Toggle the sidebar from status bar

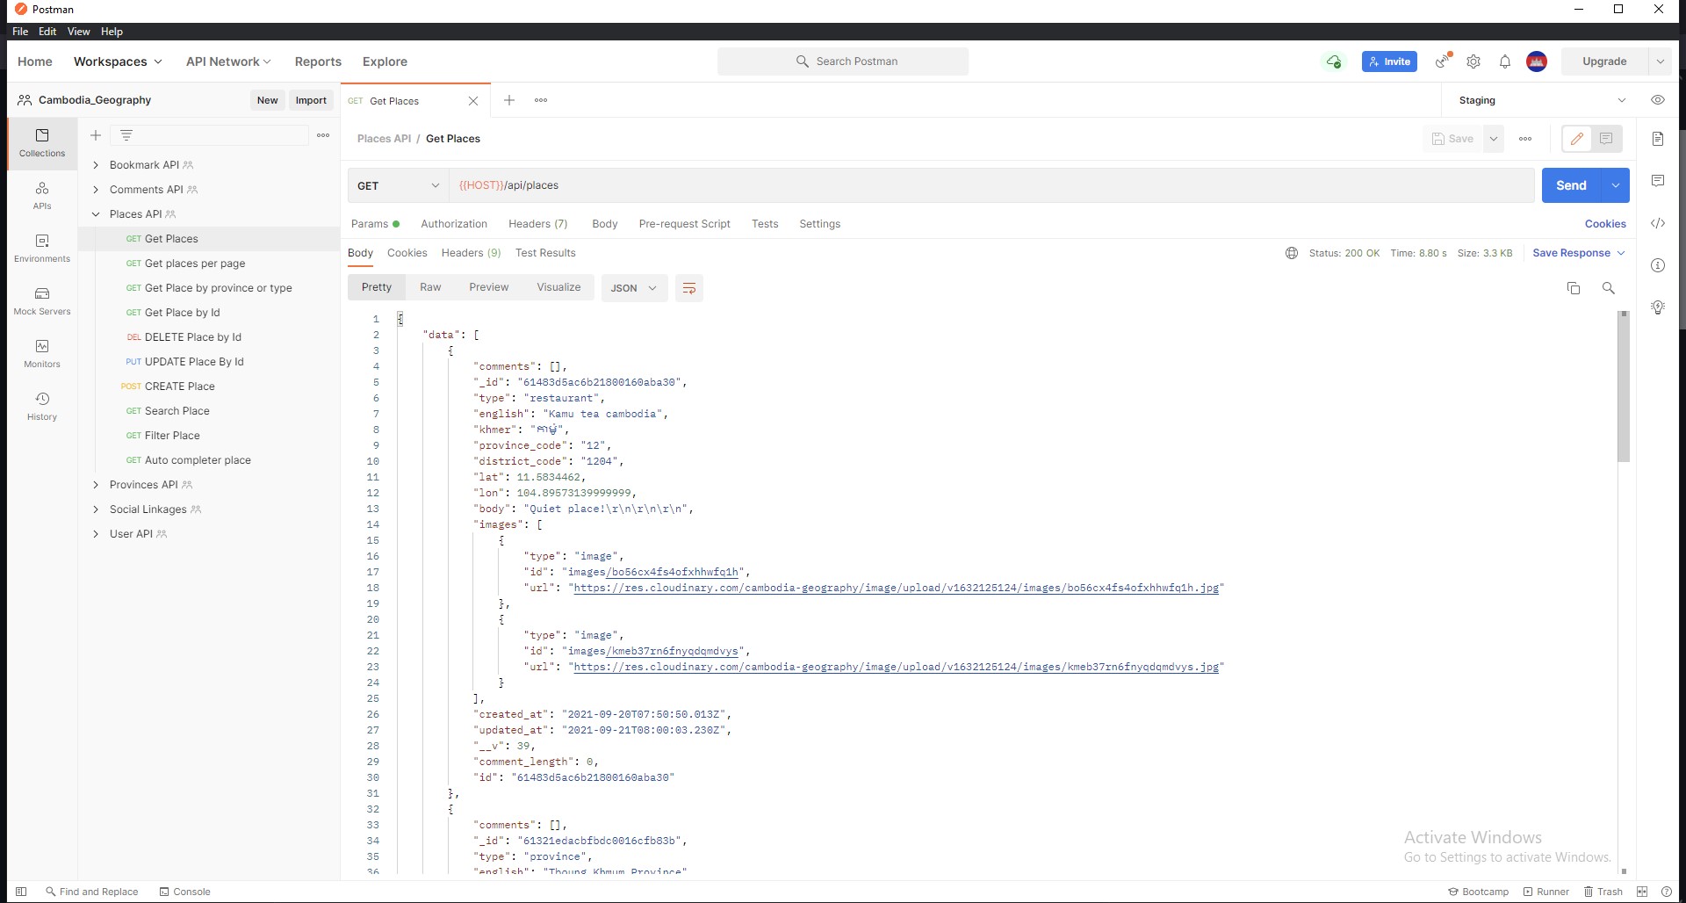point(21,892)
